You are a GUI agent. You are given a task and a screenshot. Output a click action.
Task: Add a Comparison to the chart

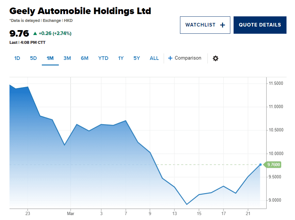point(188,58)
